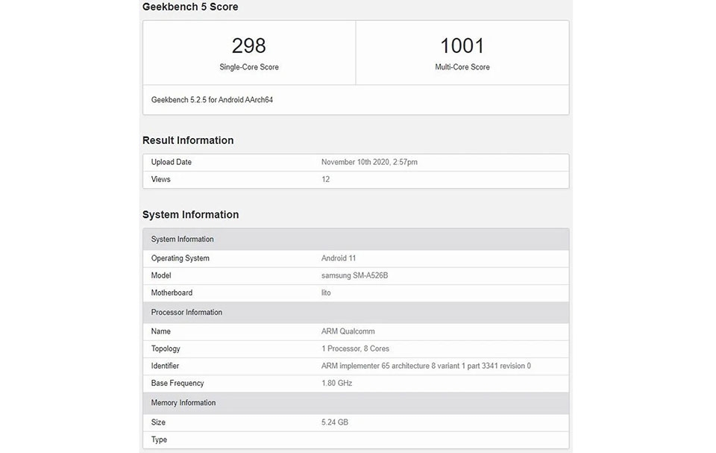Click the Multi-Core Score label
Viewport: 716px width, 453px height.
click(x=462, y=66)
